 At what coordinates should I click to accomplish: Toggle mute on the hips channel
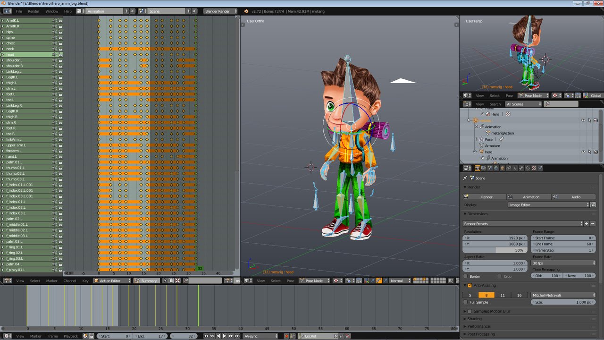pyautogui.click(x=54, y=32)
